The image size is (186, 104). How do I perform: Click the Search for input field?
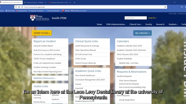click(x=135, y=18)
